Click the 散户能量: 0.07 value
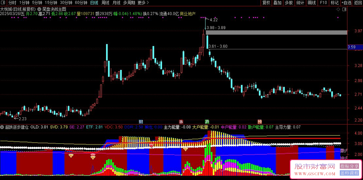Viewport: 363px width, 180px height. (x=261, y=127)
